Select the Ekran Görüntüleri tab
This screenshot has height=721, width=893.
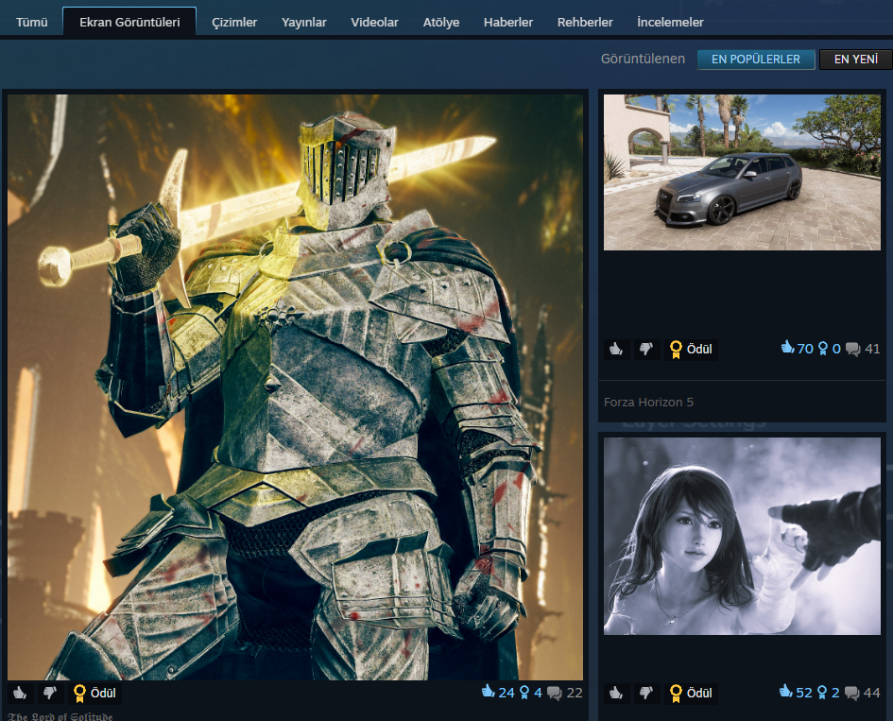pyautogui.click(x=129, y=23)
